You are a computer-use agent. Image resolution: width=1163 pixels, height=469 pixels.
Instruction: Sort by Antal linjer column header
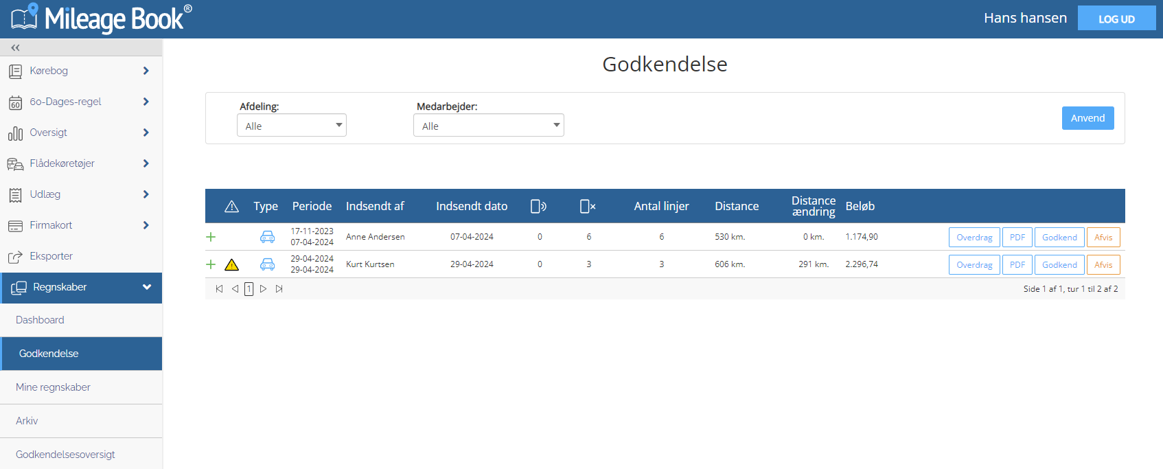[661, 206]
